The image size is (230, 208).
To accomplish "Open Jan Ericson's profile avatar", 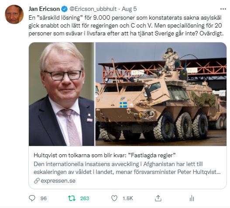I will pos(14,14).
